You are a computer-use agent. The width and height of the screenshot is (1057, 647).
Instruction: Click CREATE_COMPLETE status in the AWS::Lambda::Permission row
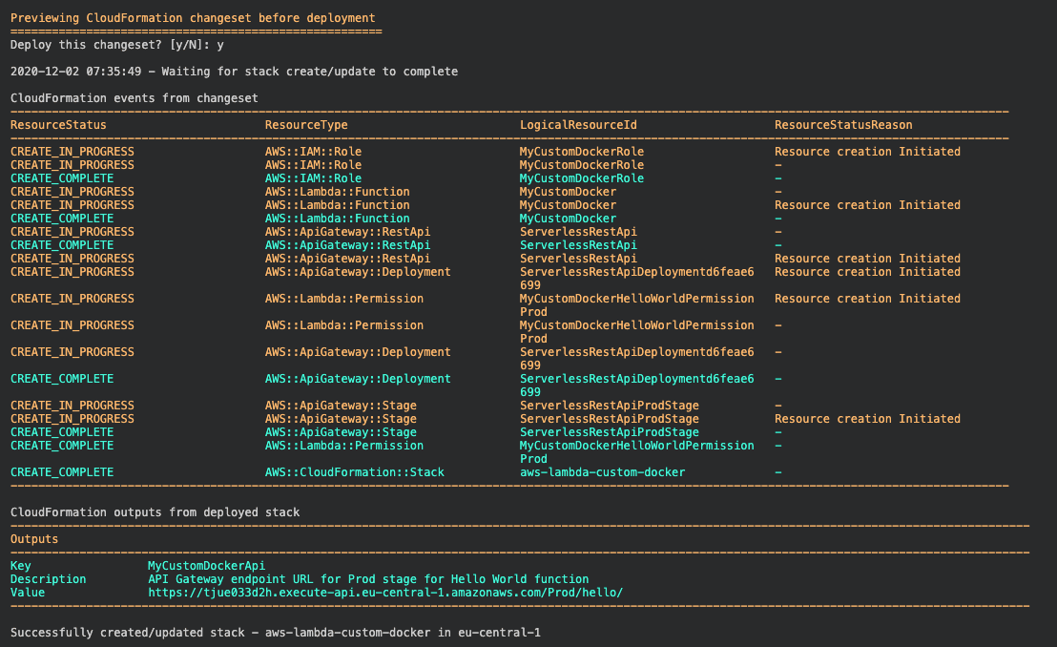62,446
